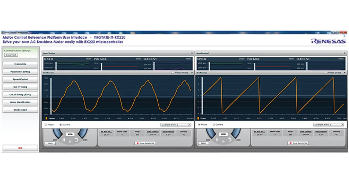Open the Motor Identification page
This screenshot has height=187, width=349.
[x=20, y=102]
